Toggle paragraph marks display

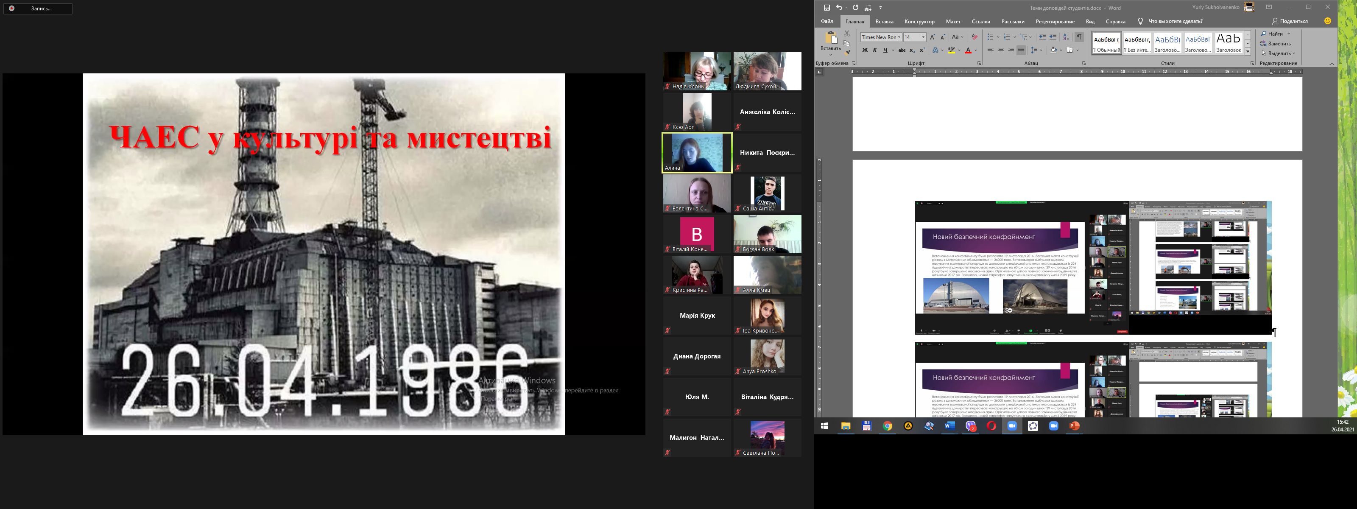coord(1080,37)
